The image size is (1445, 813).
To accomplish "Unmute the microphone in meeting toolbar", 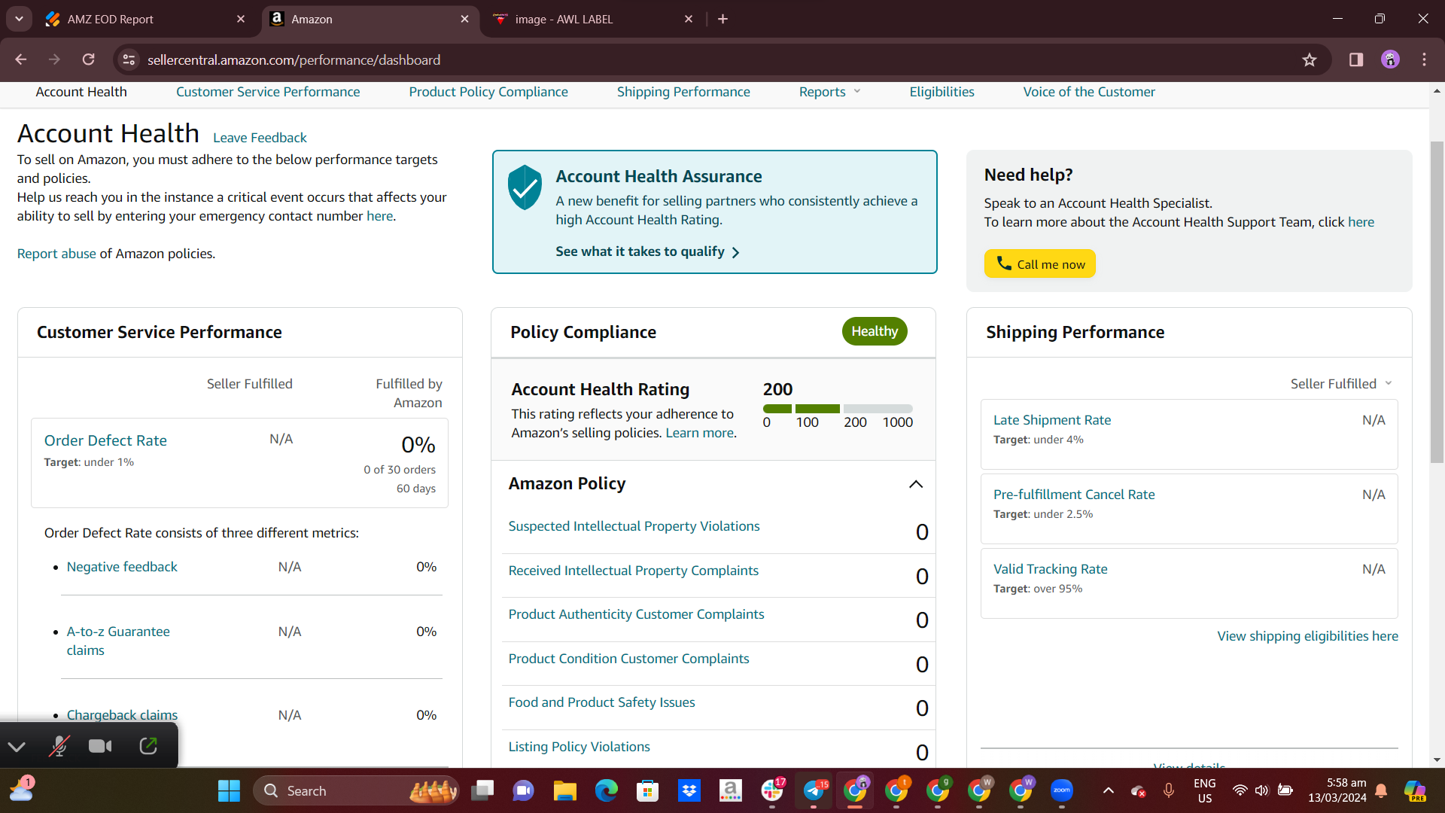I will pyautogui.click(x=59, y=746).
